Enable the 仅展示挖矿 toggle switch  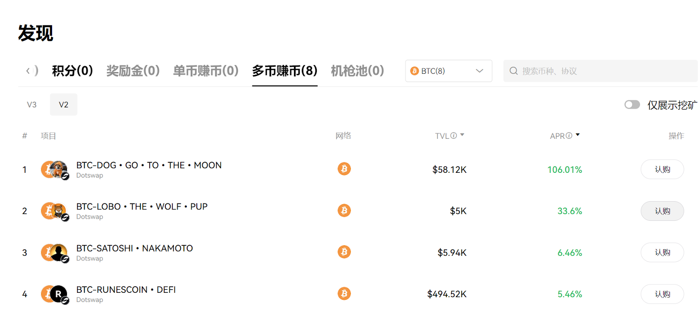(x=632, y=105)
